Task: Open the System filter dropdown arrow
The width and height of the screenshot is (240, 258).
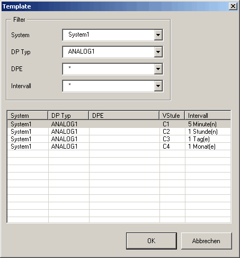Action: coord(158,35)
